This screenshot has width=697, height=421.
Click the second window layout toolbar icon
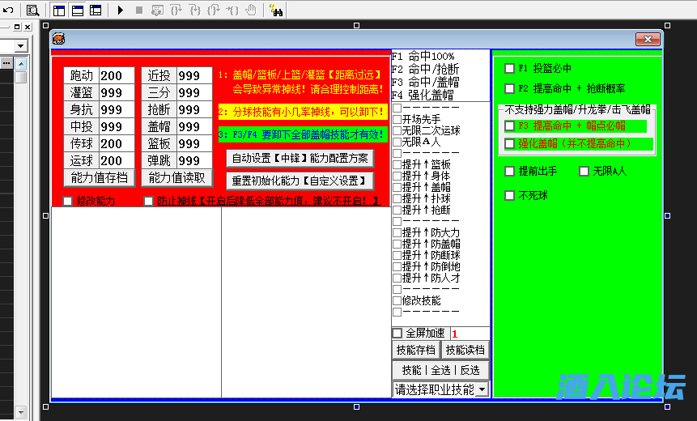pyautogui.click(x=78, y=11)
